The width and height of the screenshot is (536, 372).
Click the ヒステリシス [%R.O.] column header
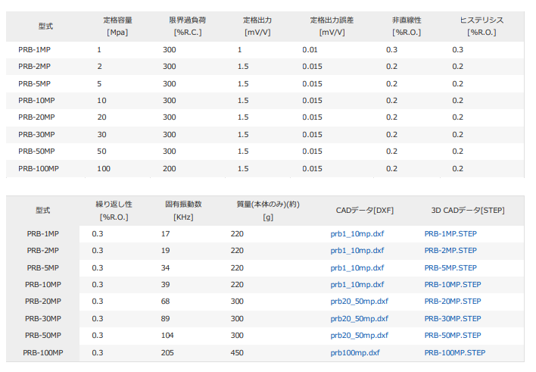pos(481,27)
